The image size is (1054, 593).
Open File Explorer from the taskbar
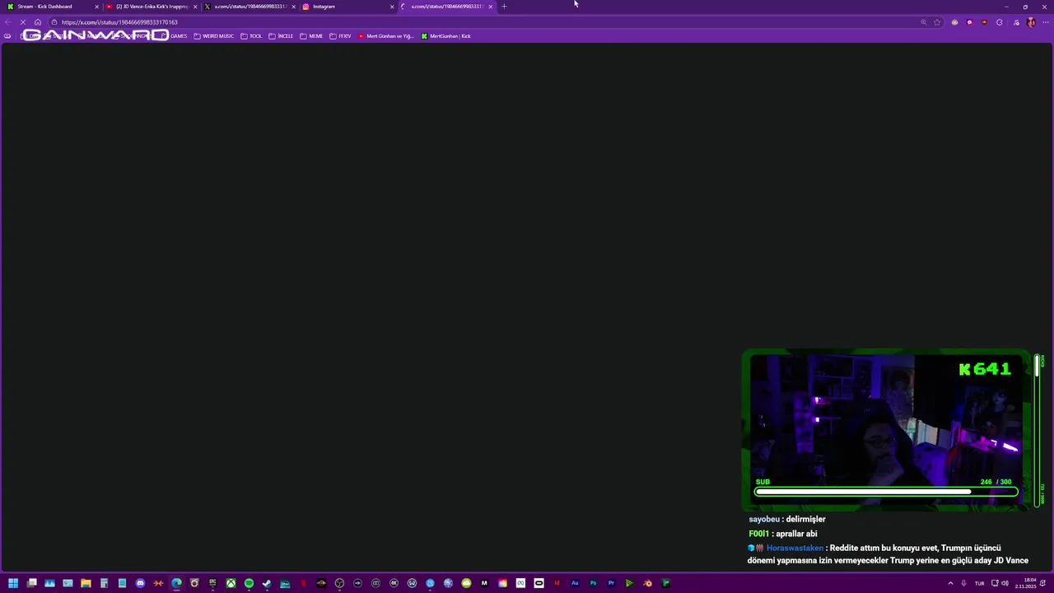point(86,583)
